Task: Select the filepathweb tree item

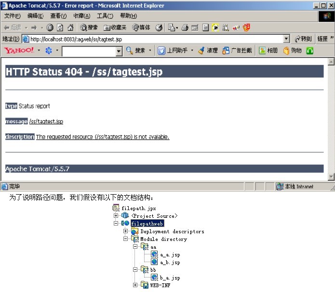Action: tap(147, 224)
